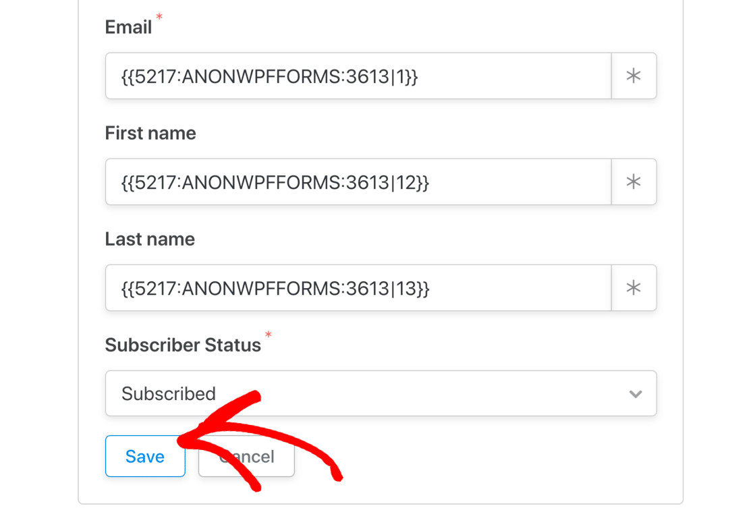Select the Subscribed value text

pyautogui.click(x=169, y=394)
